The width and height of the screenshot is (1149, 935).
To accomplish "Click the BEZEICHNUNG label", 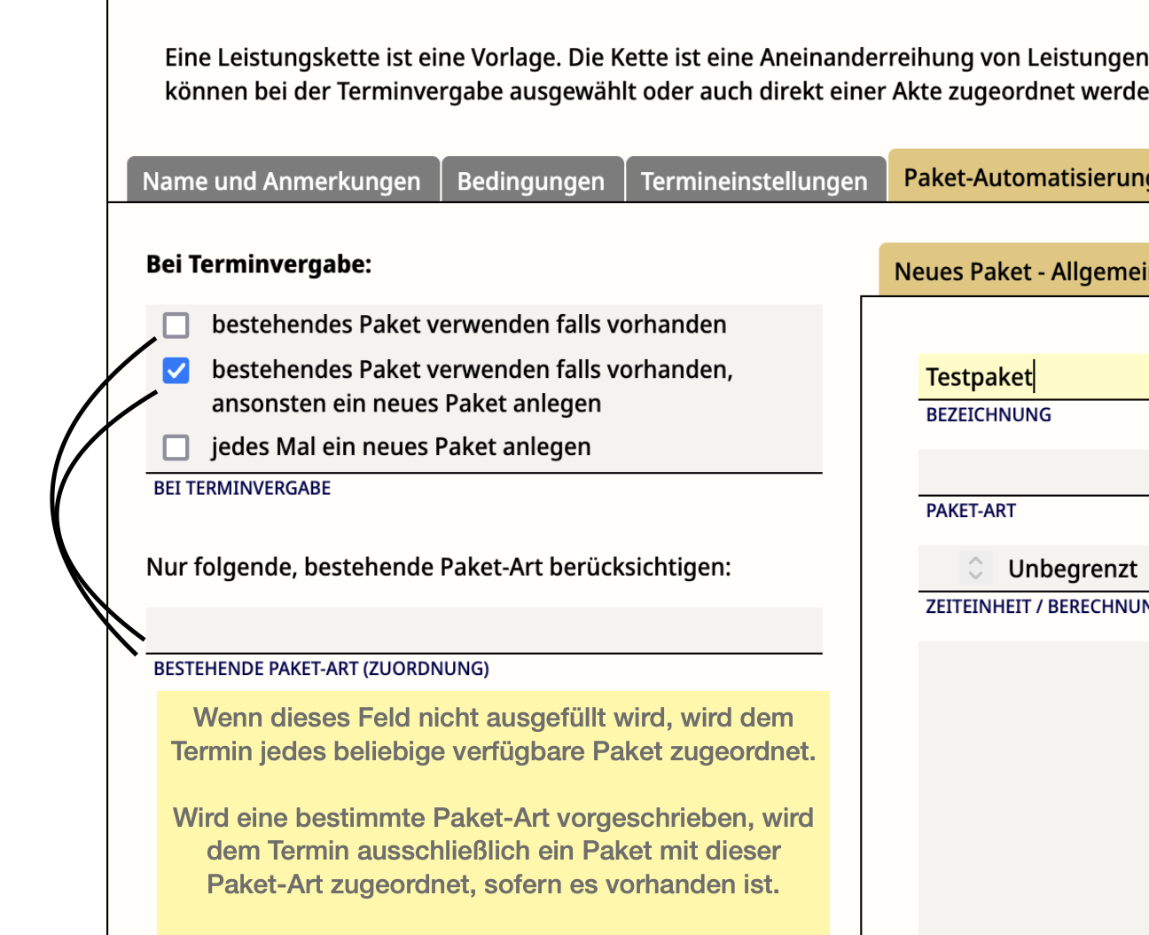I will coord(989,414).
